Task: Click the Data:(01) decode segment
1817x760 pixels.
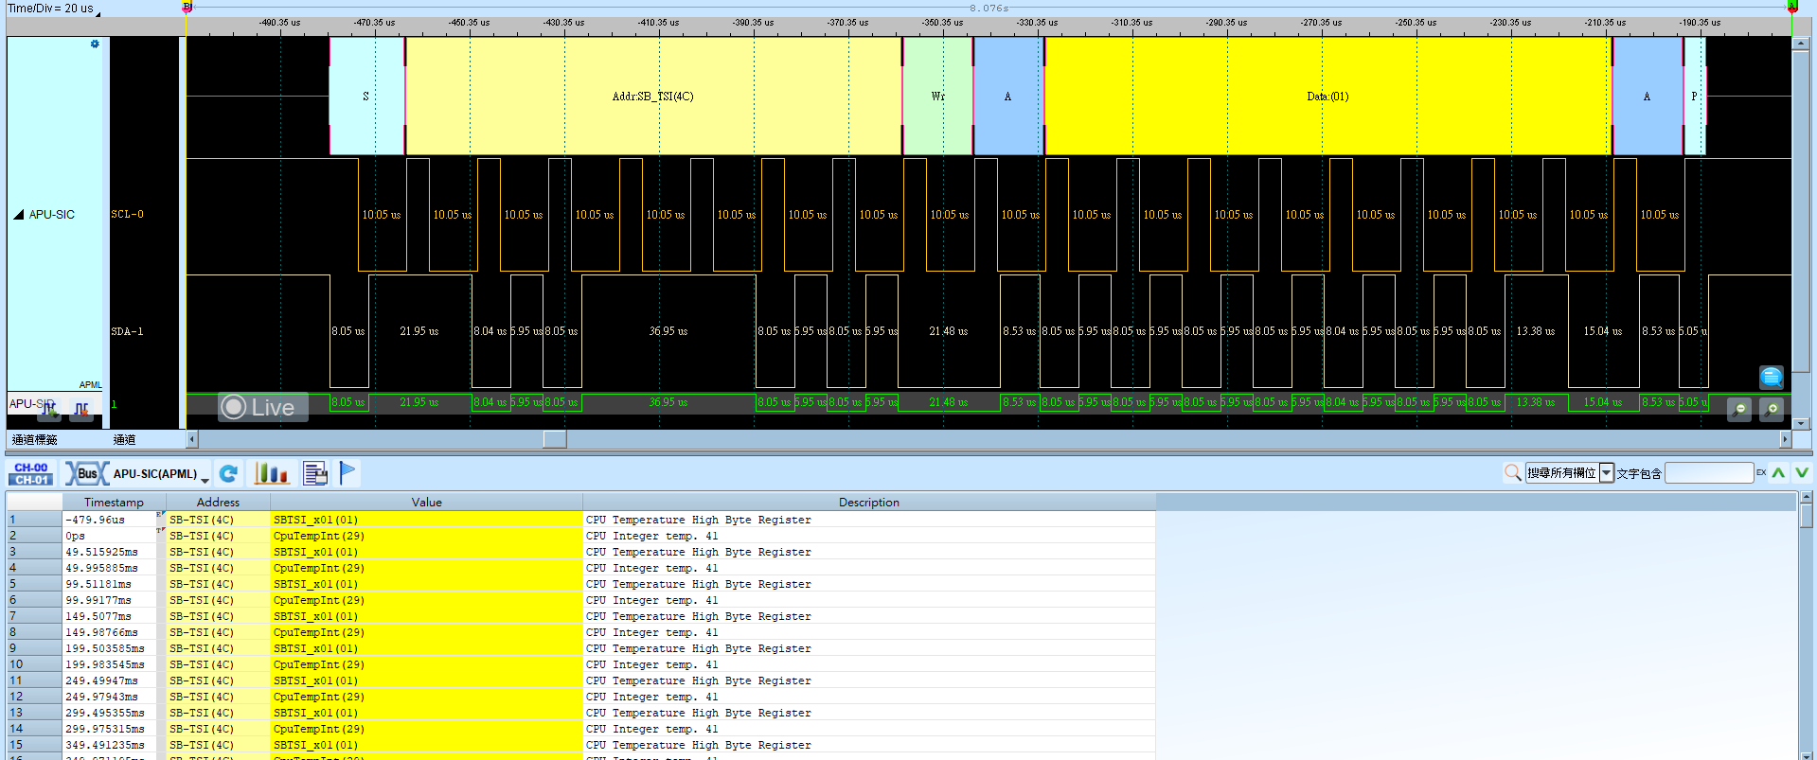Action: click(x=1327, y=97)
